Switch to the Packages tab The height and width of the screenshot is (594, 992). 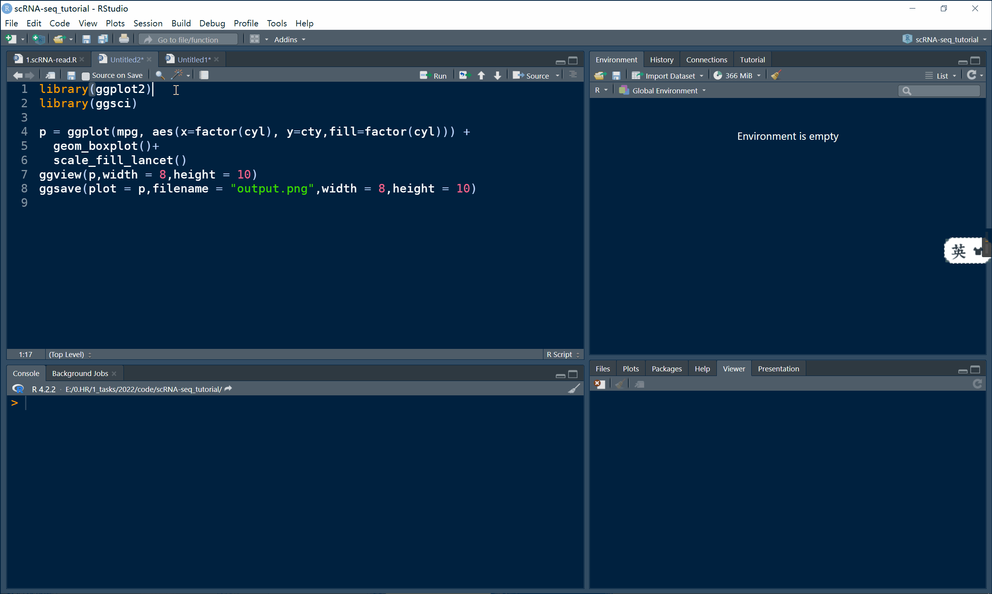pyautogui.click(x=666, y=369)
